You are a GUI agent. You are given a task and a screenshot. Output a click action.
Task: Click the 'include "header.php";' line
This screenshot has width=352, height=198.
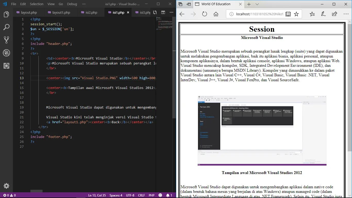[x=51, y=44]
